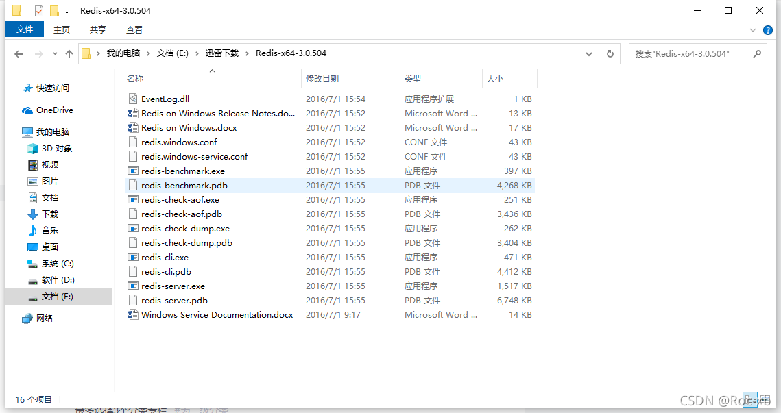
Task: Expand the address bar history dropdown
Action: [589, 53]
